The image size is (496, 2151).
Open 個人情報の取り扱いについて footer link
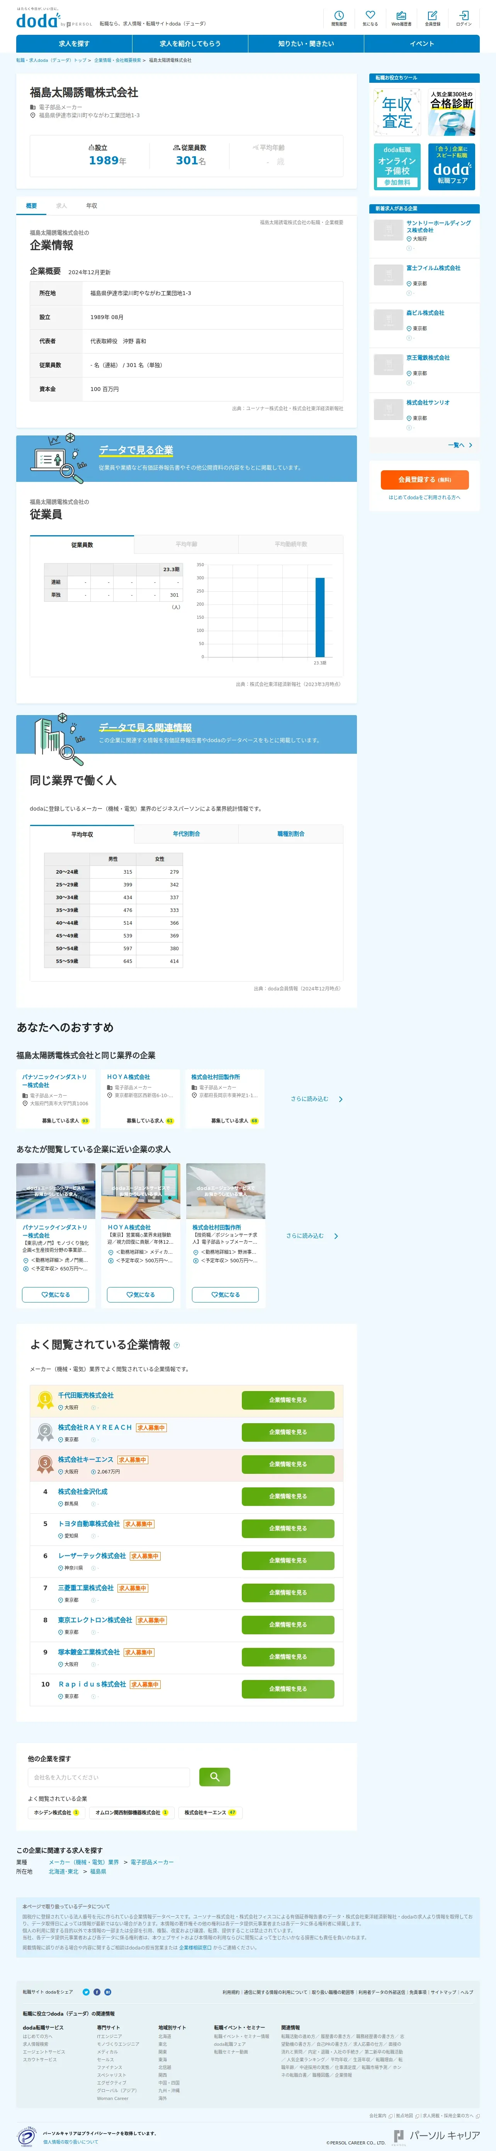pyautogui.click(x=71, y=2142)
